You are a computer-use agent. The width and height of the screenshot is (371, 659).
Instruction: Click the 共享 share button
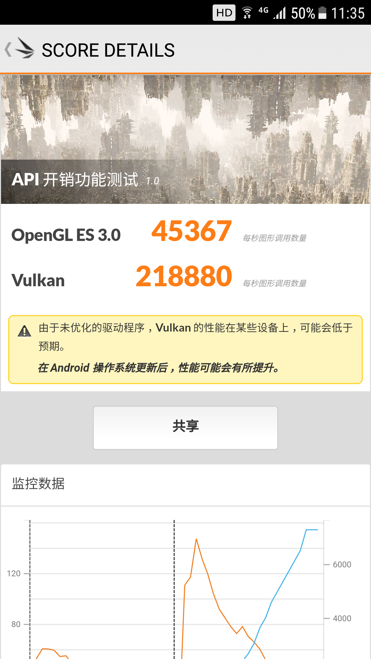(x=185, y=428)
